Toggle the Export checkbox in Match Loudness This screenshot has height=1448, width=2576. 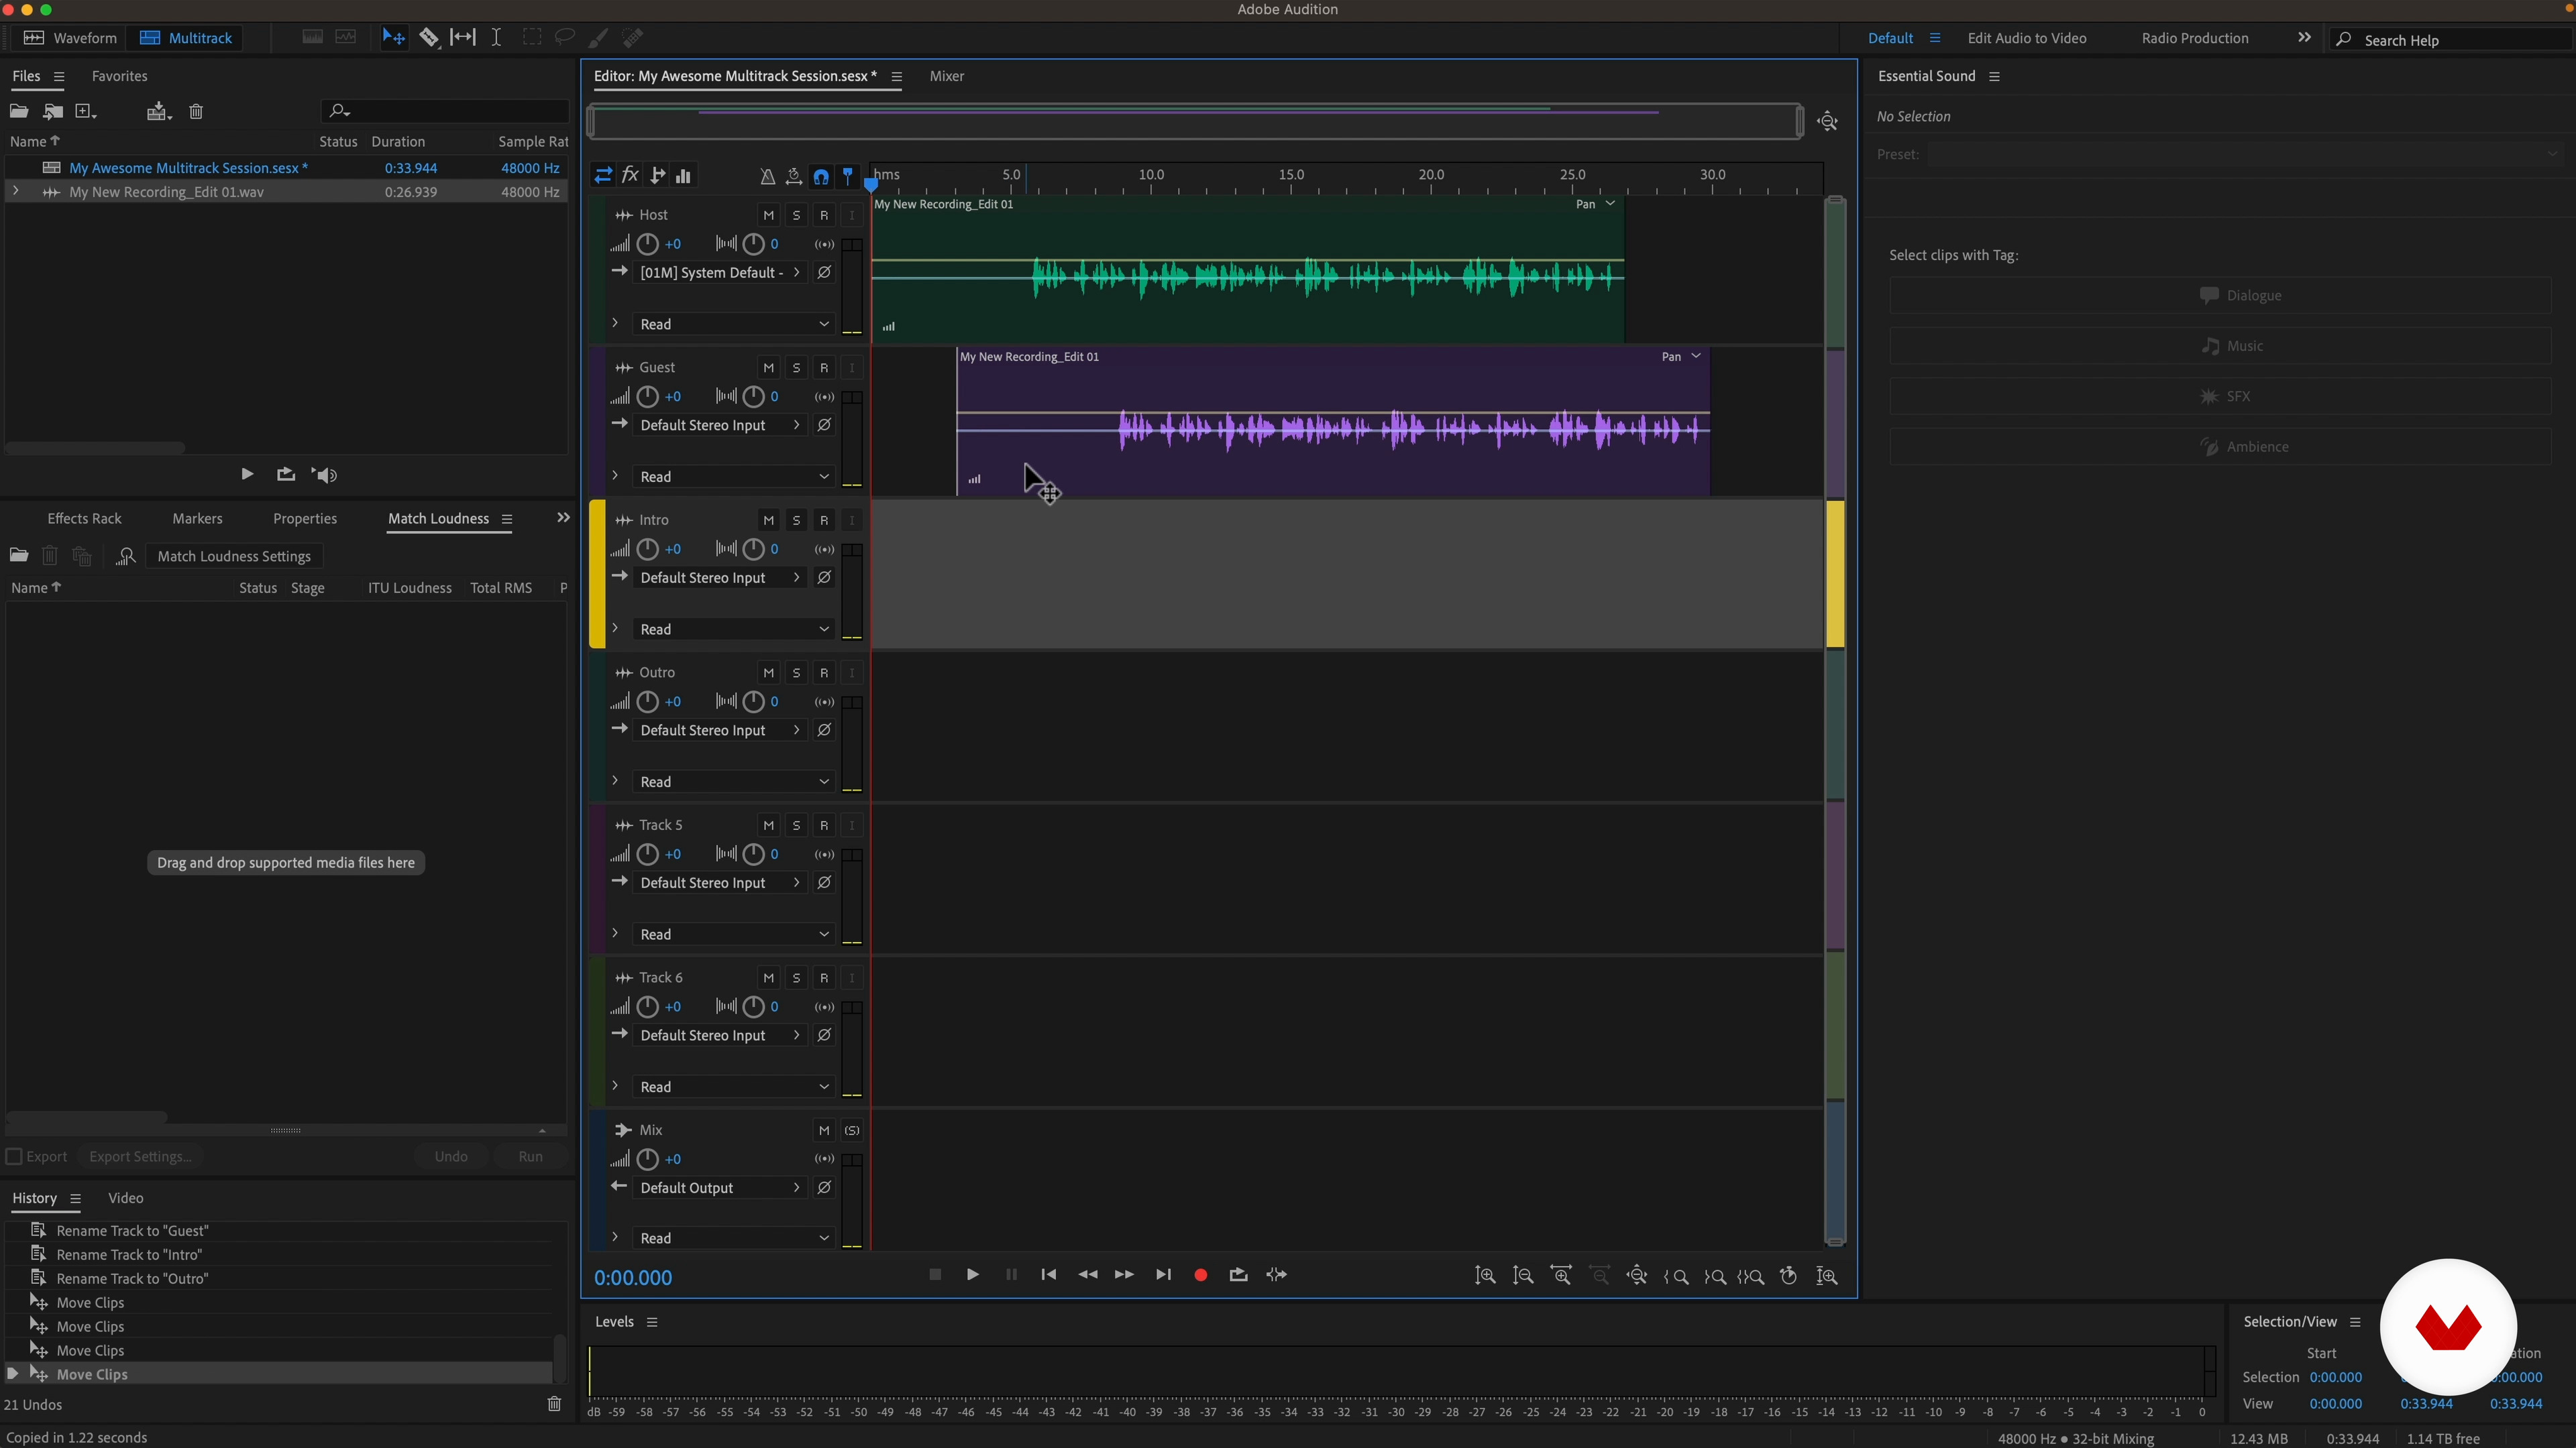click(14, 1157)
